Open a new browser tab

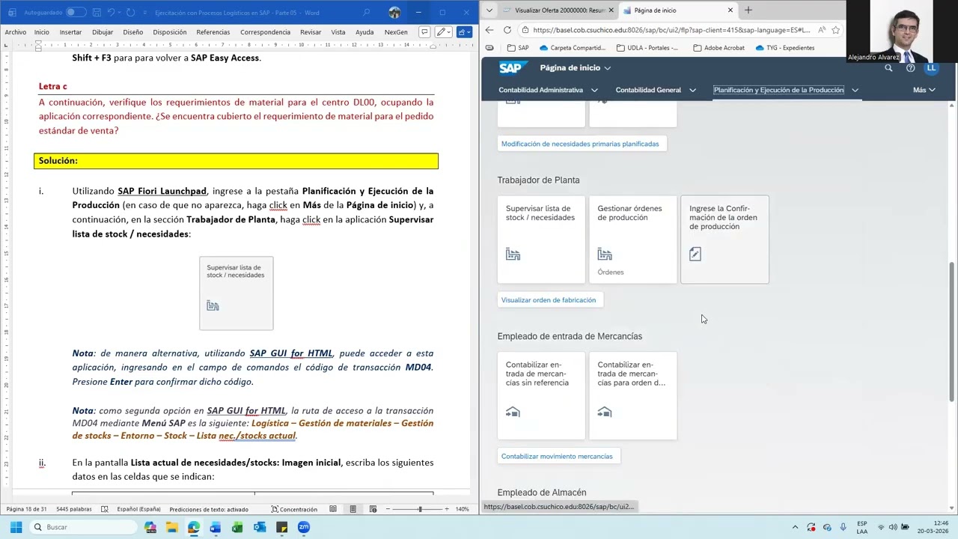[x=748, y=10]
